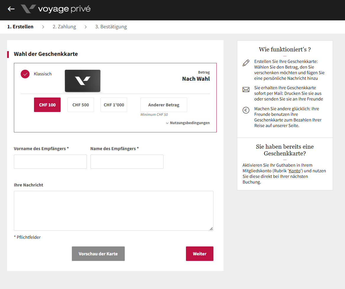Click the Vorname des Empfängers field
Viewport: 345px width, 289px height.
[x=50, y=162]
